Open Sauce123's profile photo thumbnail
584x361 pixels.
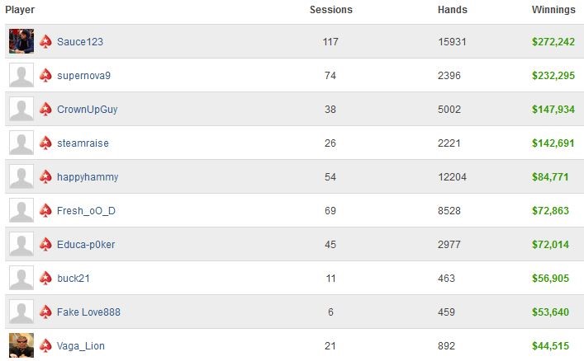21,41
